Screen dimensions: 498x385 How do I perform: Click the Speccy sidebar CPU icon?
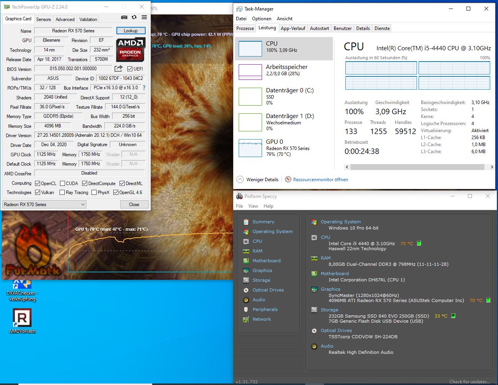coord(246,241)
